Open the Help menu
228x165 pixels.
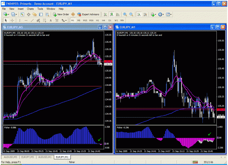coord(61,9)
